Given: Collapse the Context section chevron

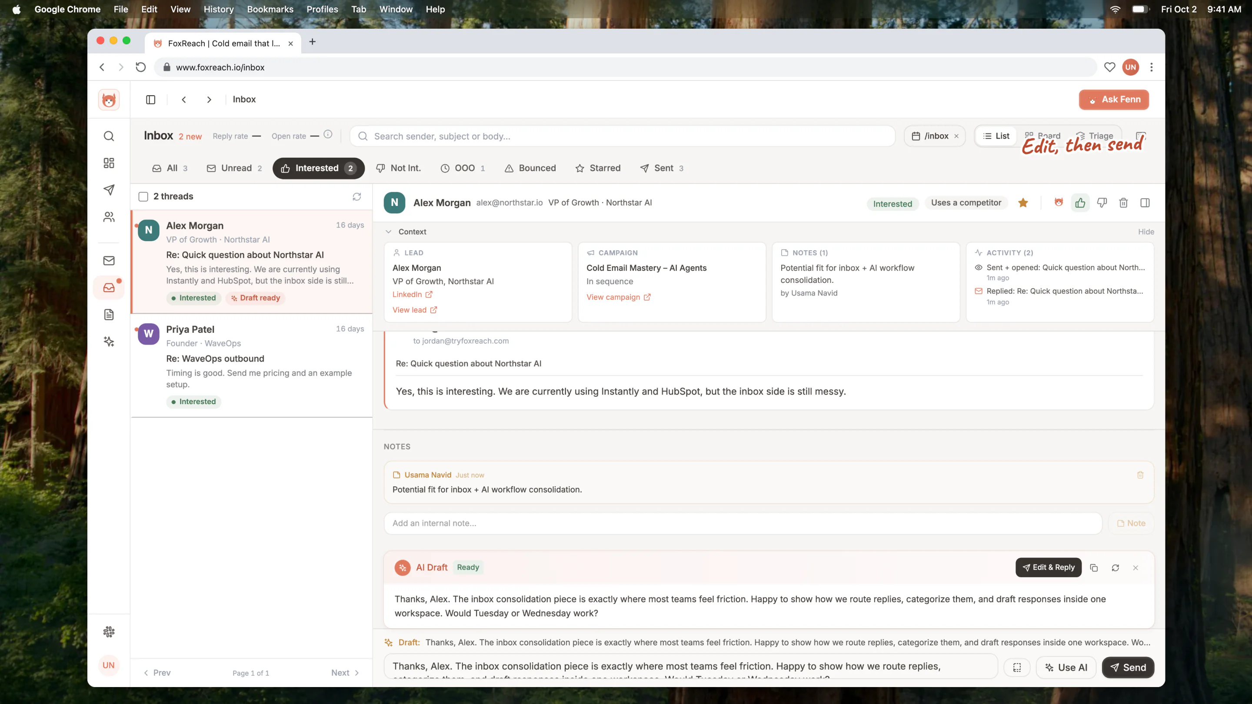Looking at the screenshot, I should (388, 232).
